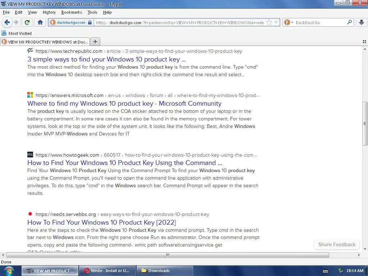
Task: Reload the page with the refresh icon
Action: point(27,22)
